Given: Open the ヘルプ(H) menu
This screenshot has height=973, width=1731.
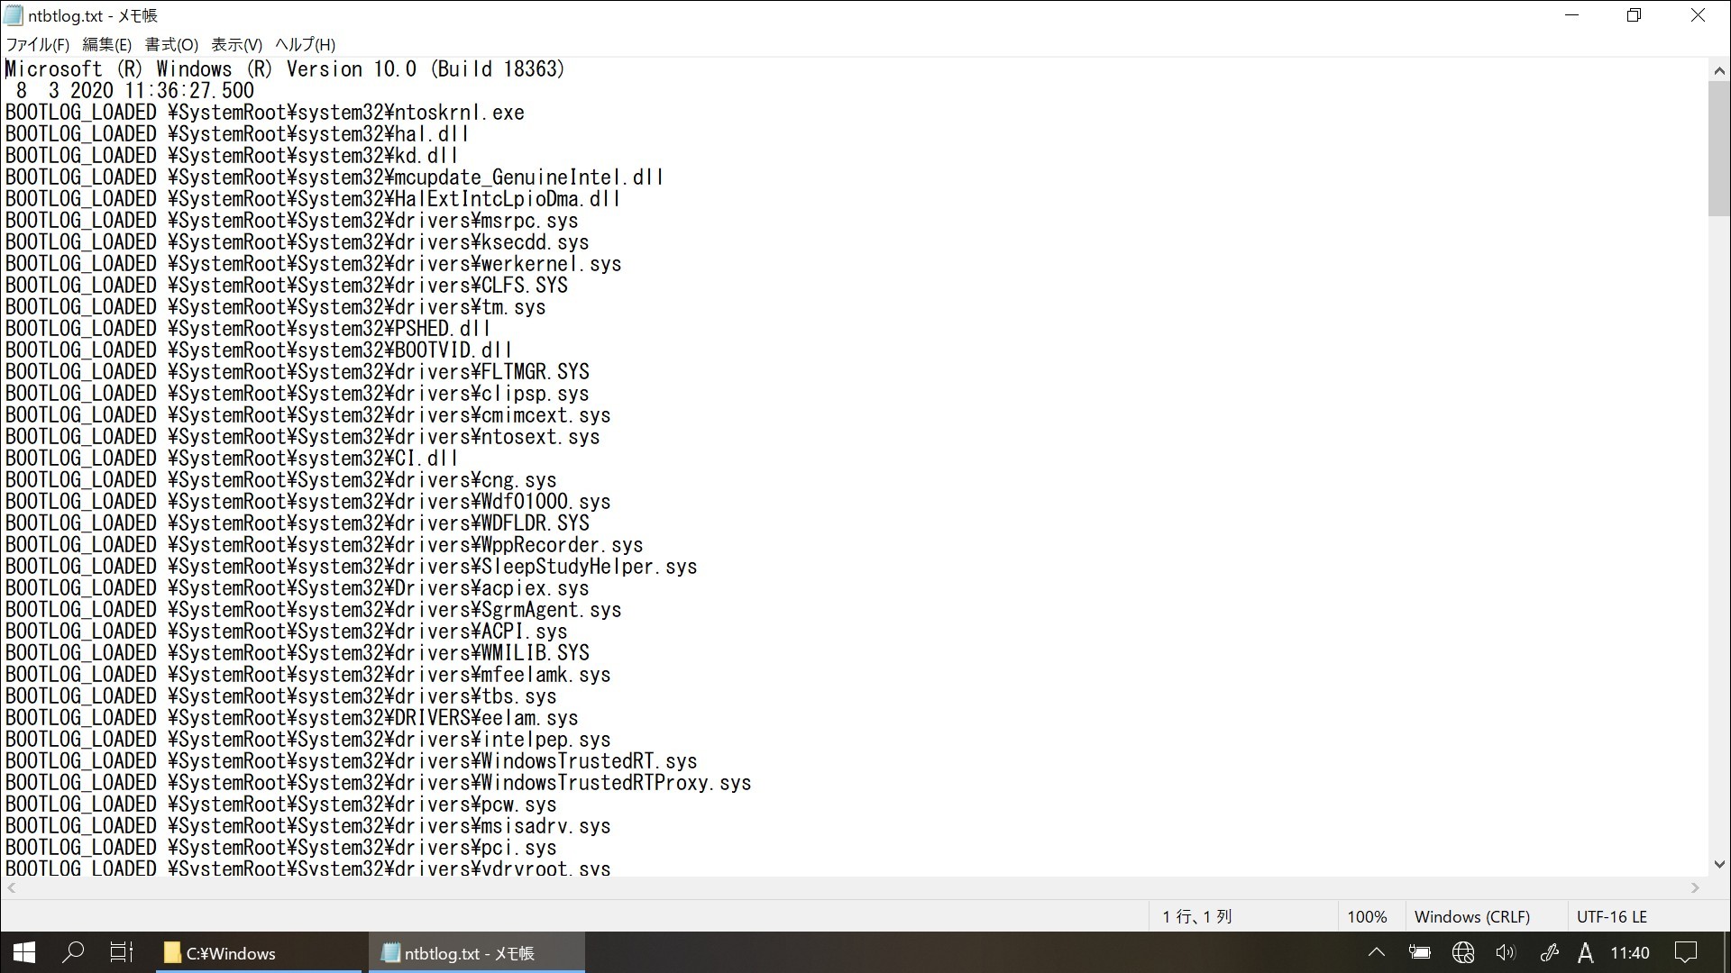Looking at the screenshot, I should pos(305,44).
